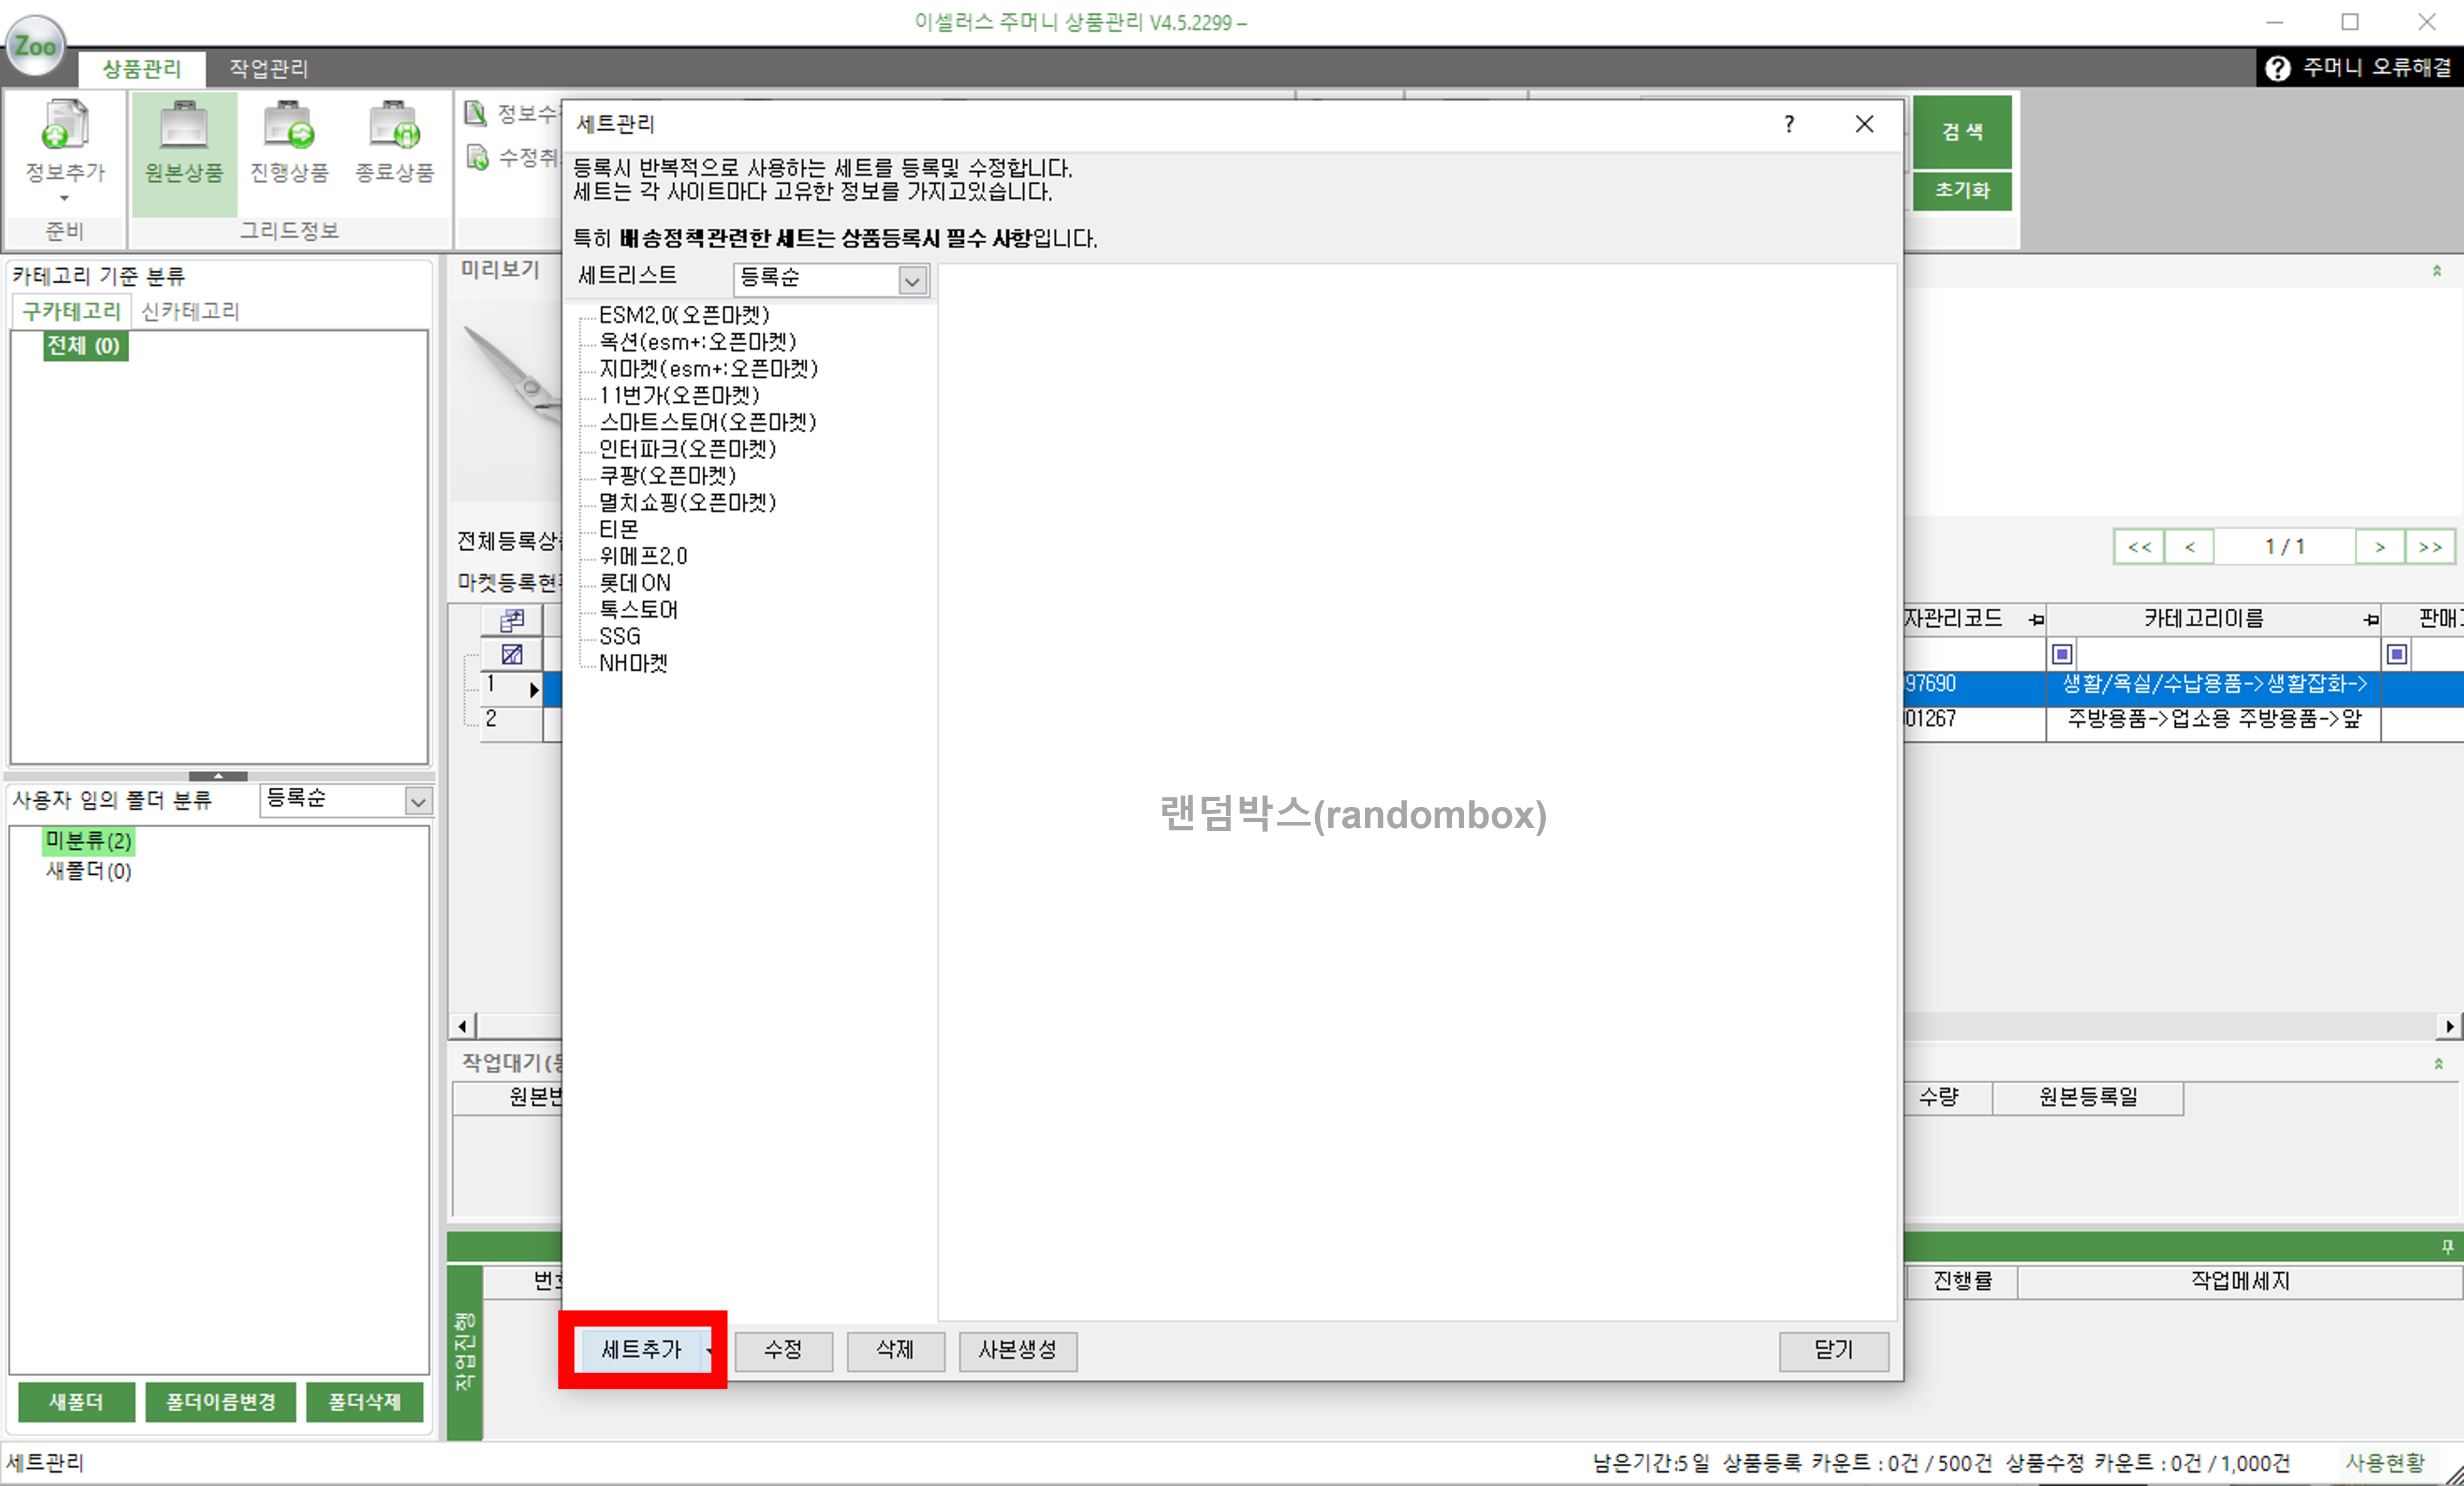2464x1486 pixels.
Task: Toggle the filter checkbox in the 판매 column
Action: coord(2398,655)
